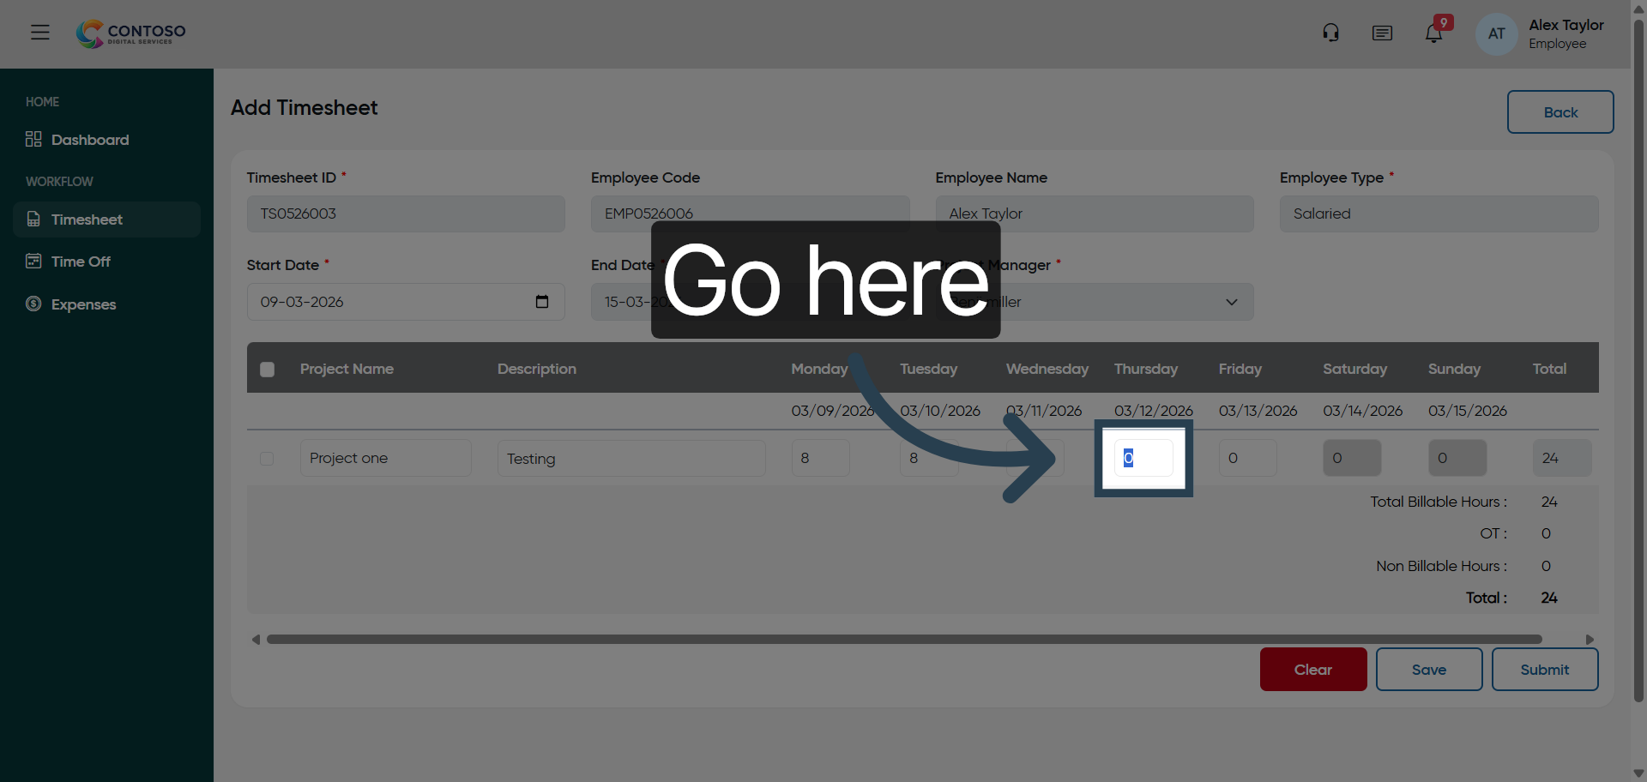Open notifications showing 9 unread
The image size is (1647, 782).
pos(1434,33)
